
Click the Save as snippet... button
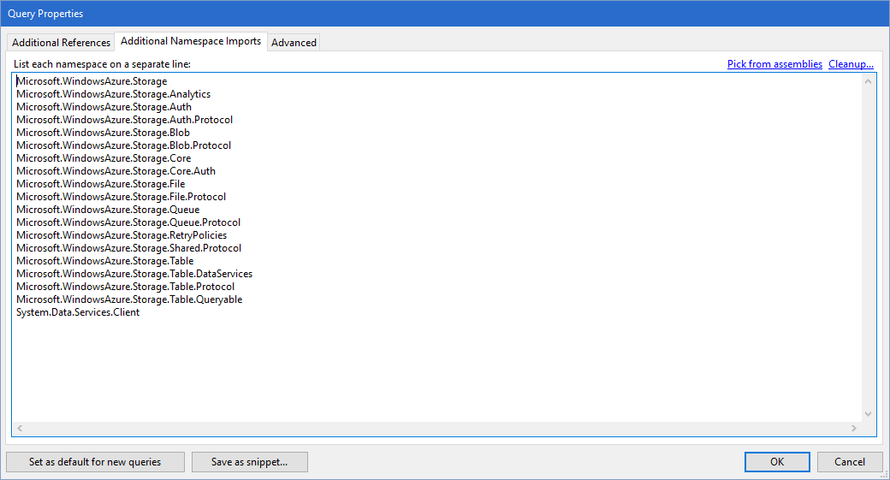tap(249, 462)
